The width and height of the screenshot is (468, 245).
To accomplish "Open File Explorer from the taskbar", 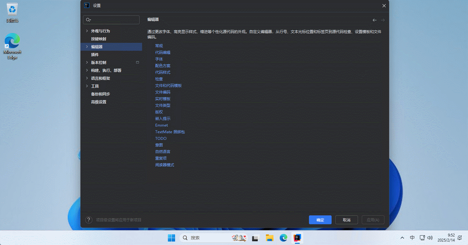I will click(269, 238).
